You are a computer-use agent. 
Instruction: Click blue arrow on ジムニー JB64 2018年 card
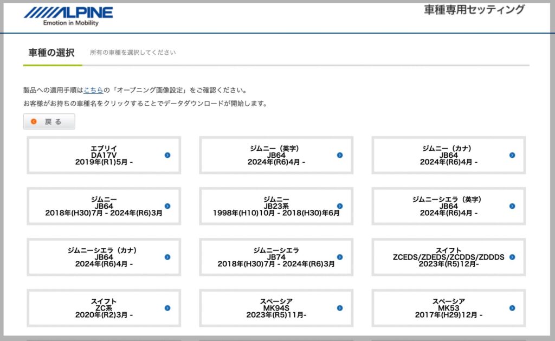point(167,206)
